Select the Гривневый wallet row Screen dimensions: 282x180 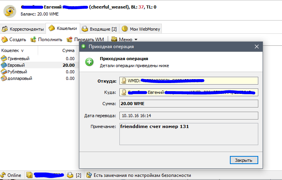click(39, 59)
